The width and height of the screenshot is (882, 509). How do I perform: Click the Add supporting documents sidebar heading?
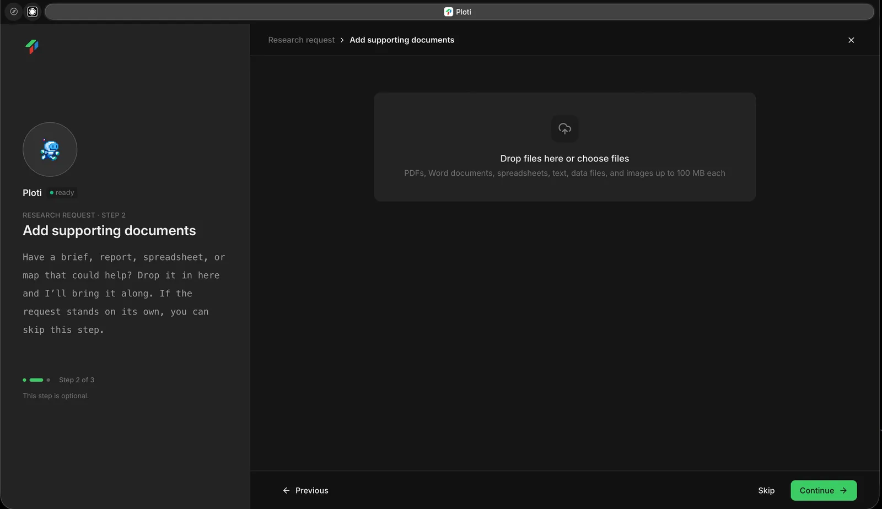109,231
